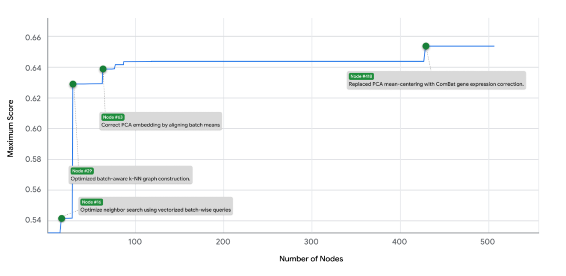Image resolution: width=566 pixels, height=276 pixels.
Task: Click the ComBat gene expression correction annotation
Action: (x=436, y=84)
